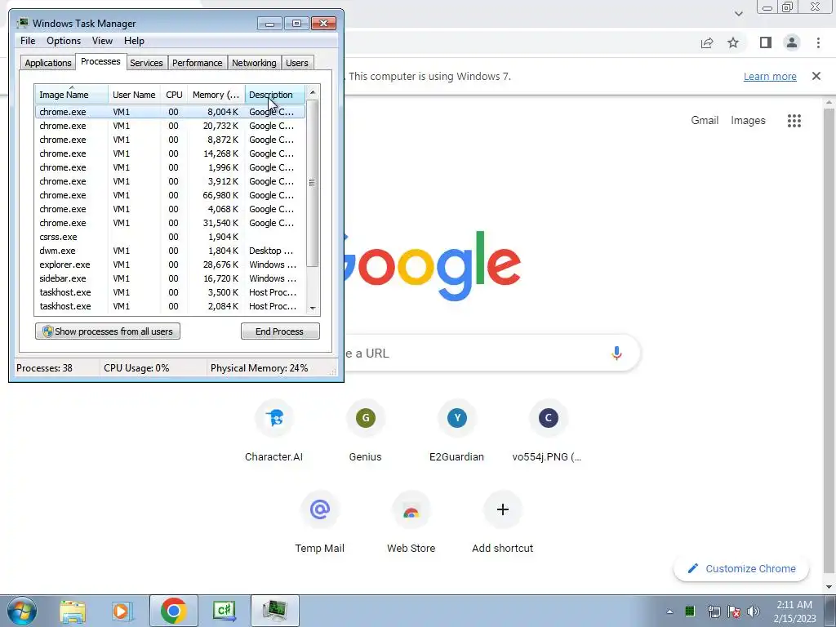
Task: Click process list scroll down arrow
Action: coord(313,308)
